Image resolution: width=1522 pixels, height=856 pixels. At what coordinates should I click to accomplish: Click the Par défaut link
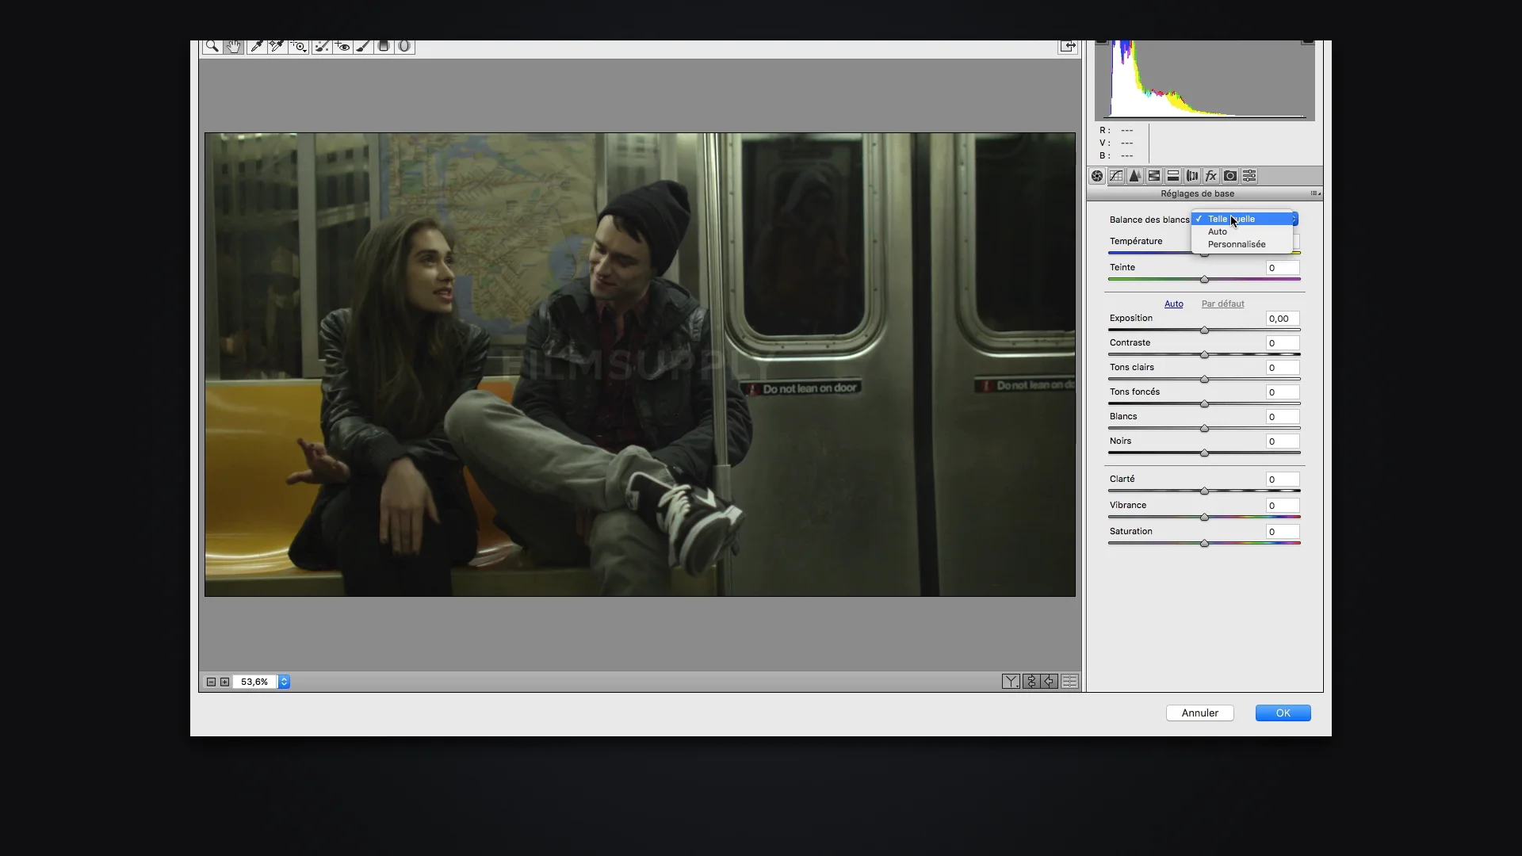click(x=1222, y=304)
